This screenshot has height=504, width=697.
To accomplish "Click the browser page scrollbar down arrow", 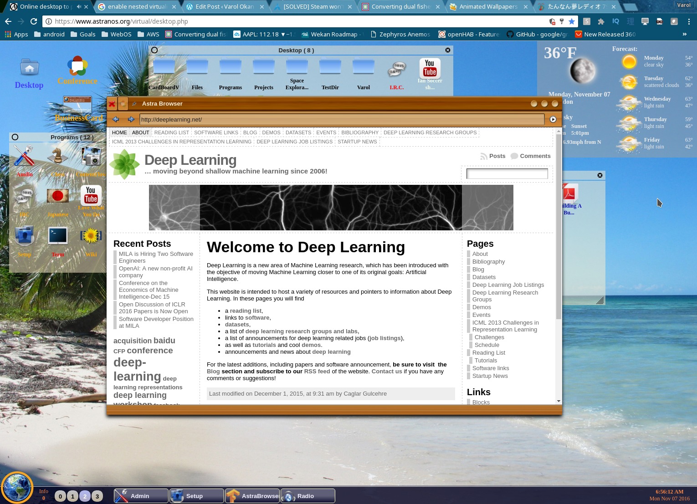I will (559, 401).
